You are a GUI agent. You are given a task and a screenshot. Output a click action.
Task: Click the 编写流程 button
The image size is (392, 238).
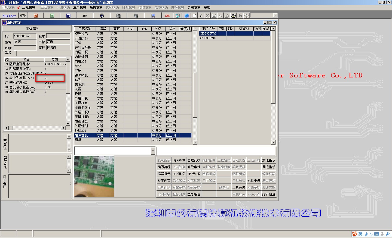pos(164,167)
